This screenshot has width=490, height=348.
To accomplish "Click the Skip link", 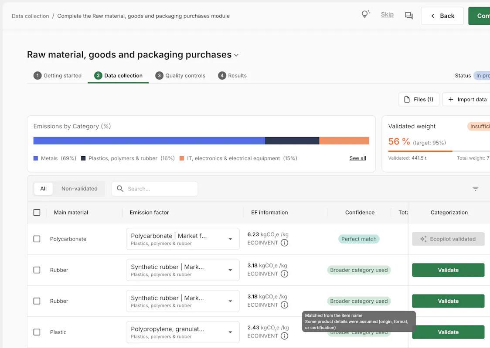I will click(x=387, y=15).
